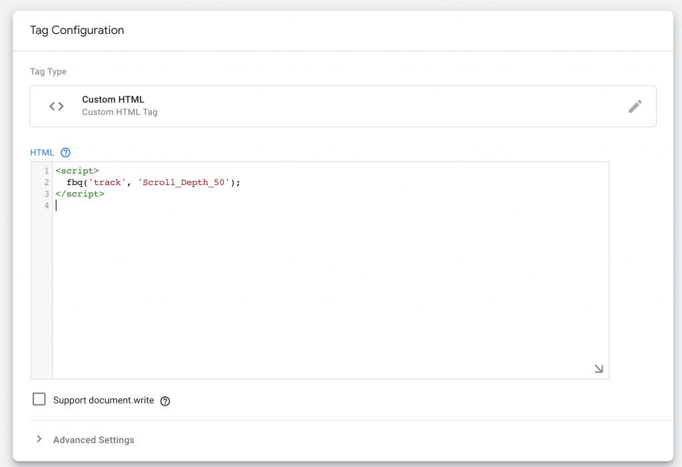Click the editor resize arrow icon
Image resolution: width=682 pixels, height=467 pixels.
[599, 369]
